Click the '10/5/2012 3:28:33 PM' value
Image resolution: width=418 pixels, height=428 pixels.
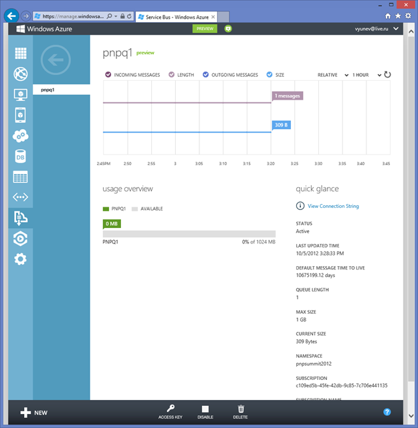pos(320,253)
